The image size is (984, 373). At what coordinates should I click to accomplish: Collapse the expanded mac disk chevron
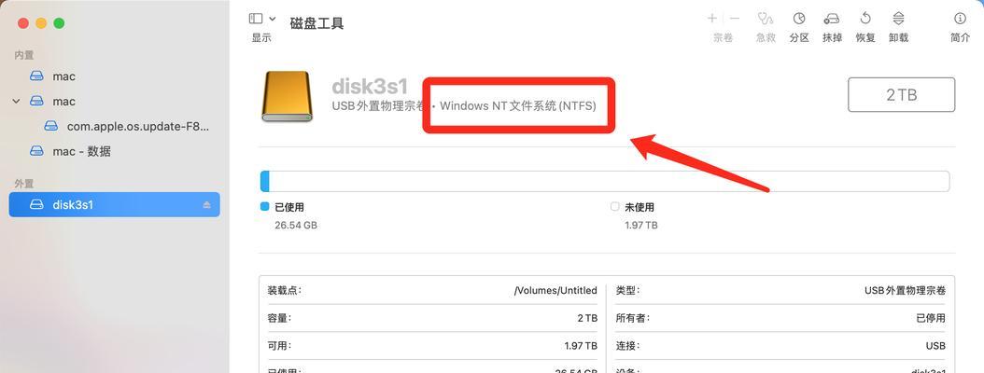[x=17, y=101]
